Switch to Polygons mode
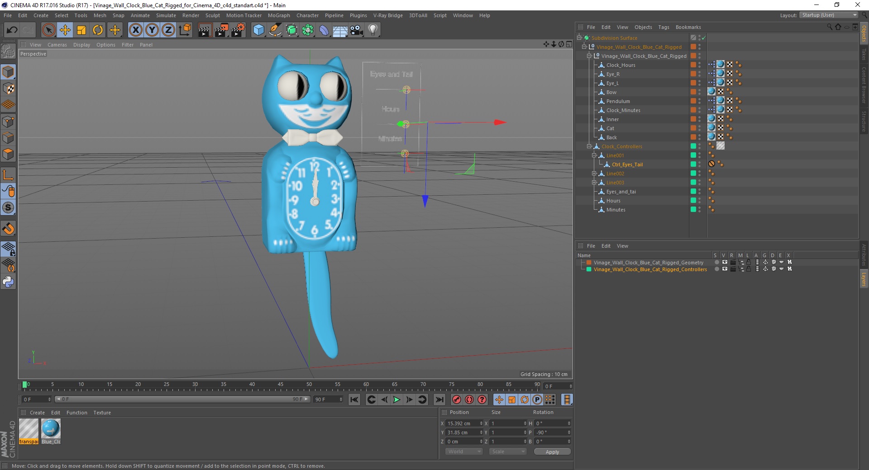The height and width of the screenshot is (470, 869). point(8,154)
